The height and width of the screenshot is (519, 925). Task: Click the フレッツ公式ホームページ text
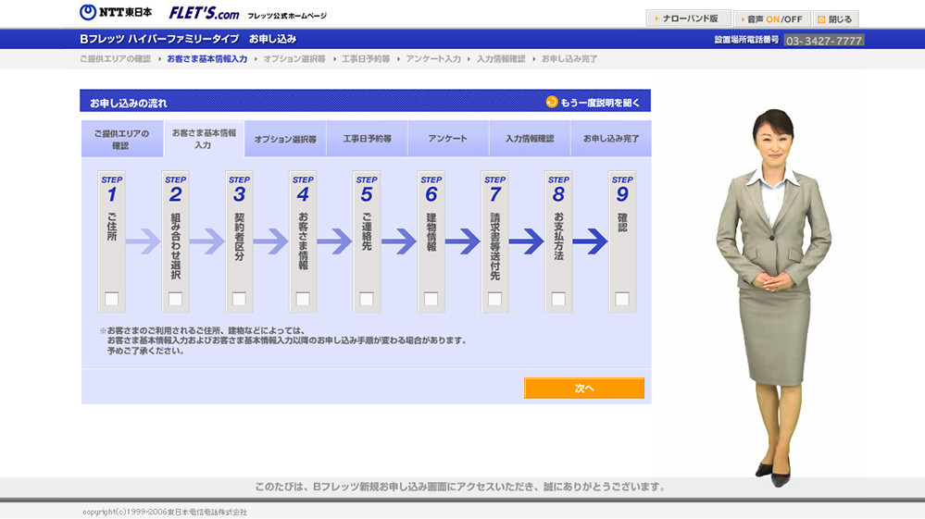click(287, 16)
